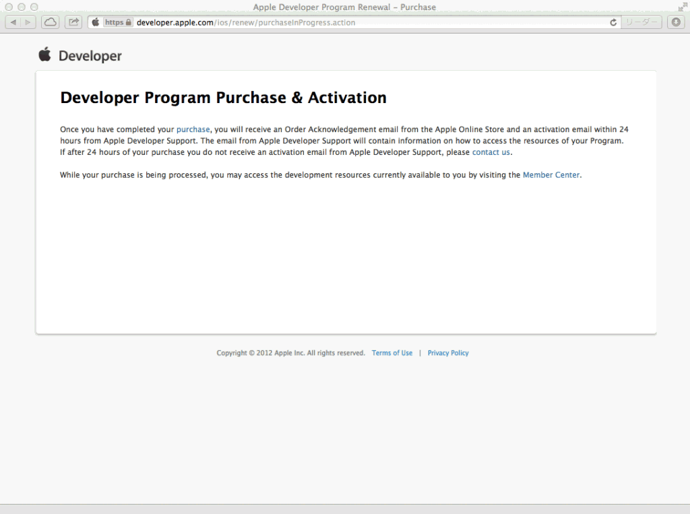
Task: Close the Safari window with the leftmost window button
Action: [9, 7]
